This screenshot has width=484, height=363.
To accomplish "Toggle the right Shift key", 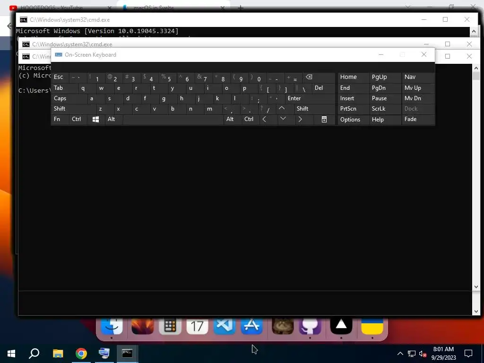I will pyautogui.click(x=314, y=109).
